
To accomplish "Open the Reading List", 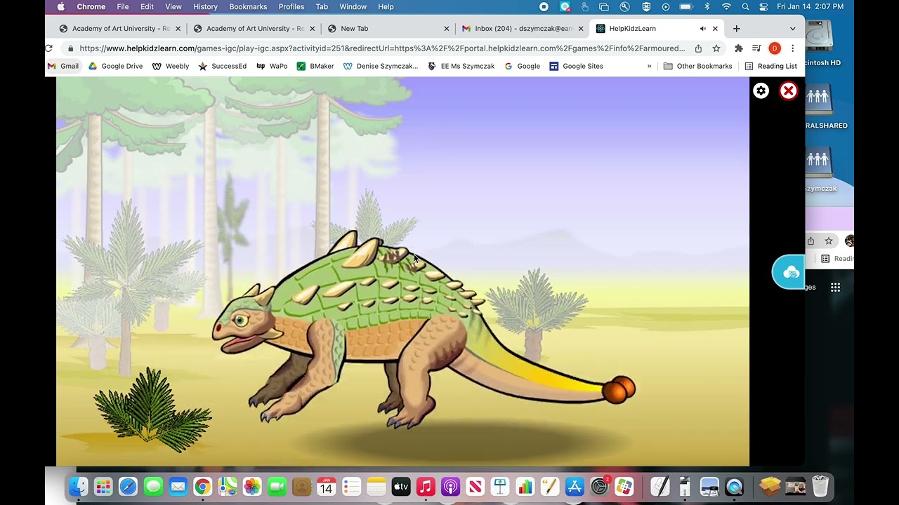I will click(x=770, y=66).
